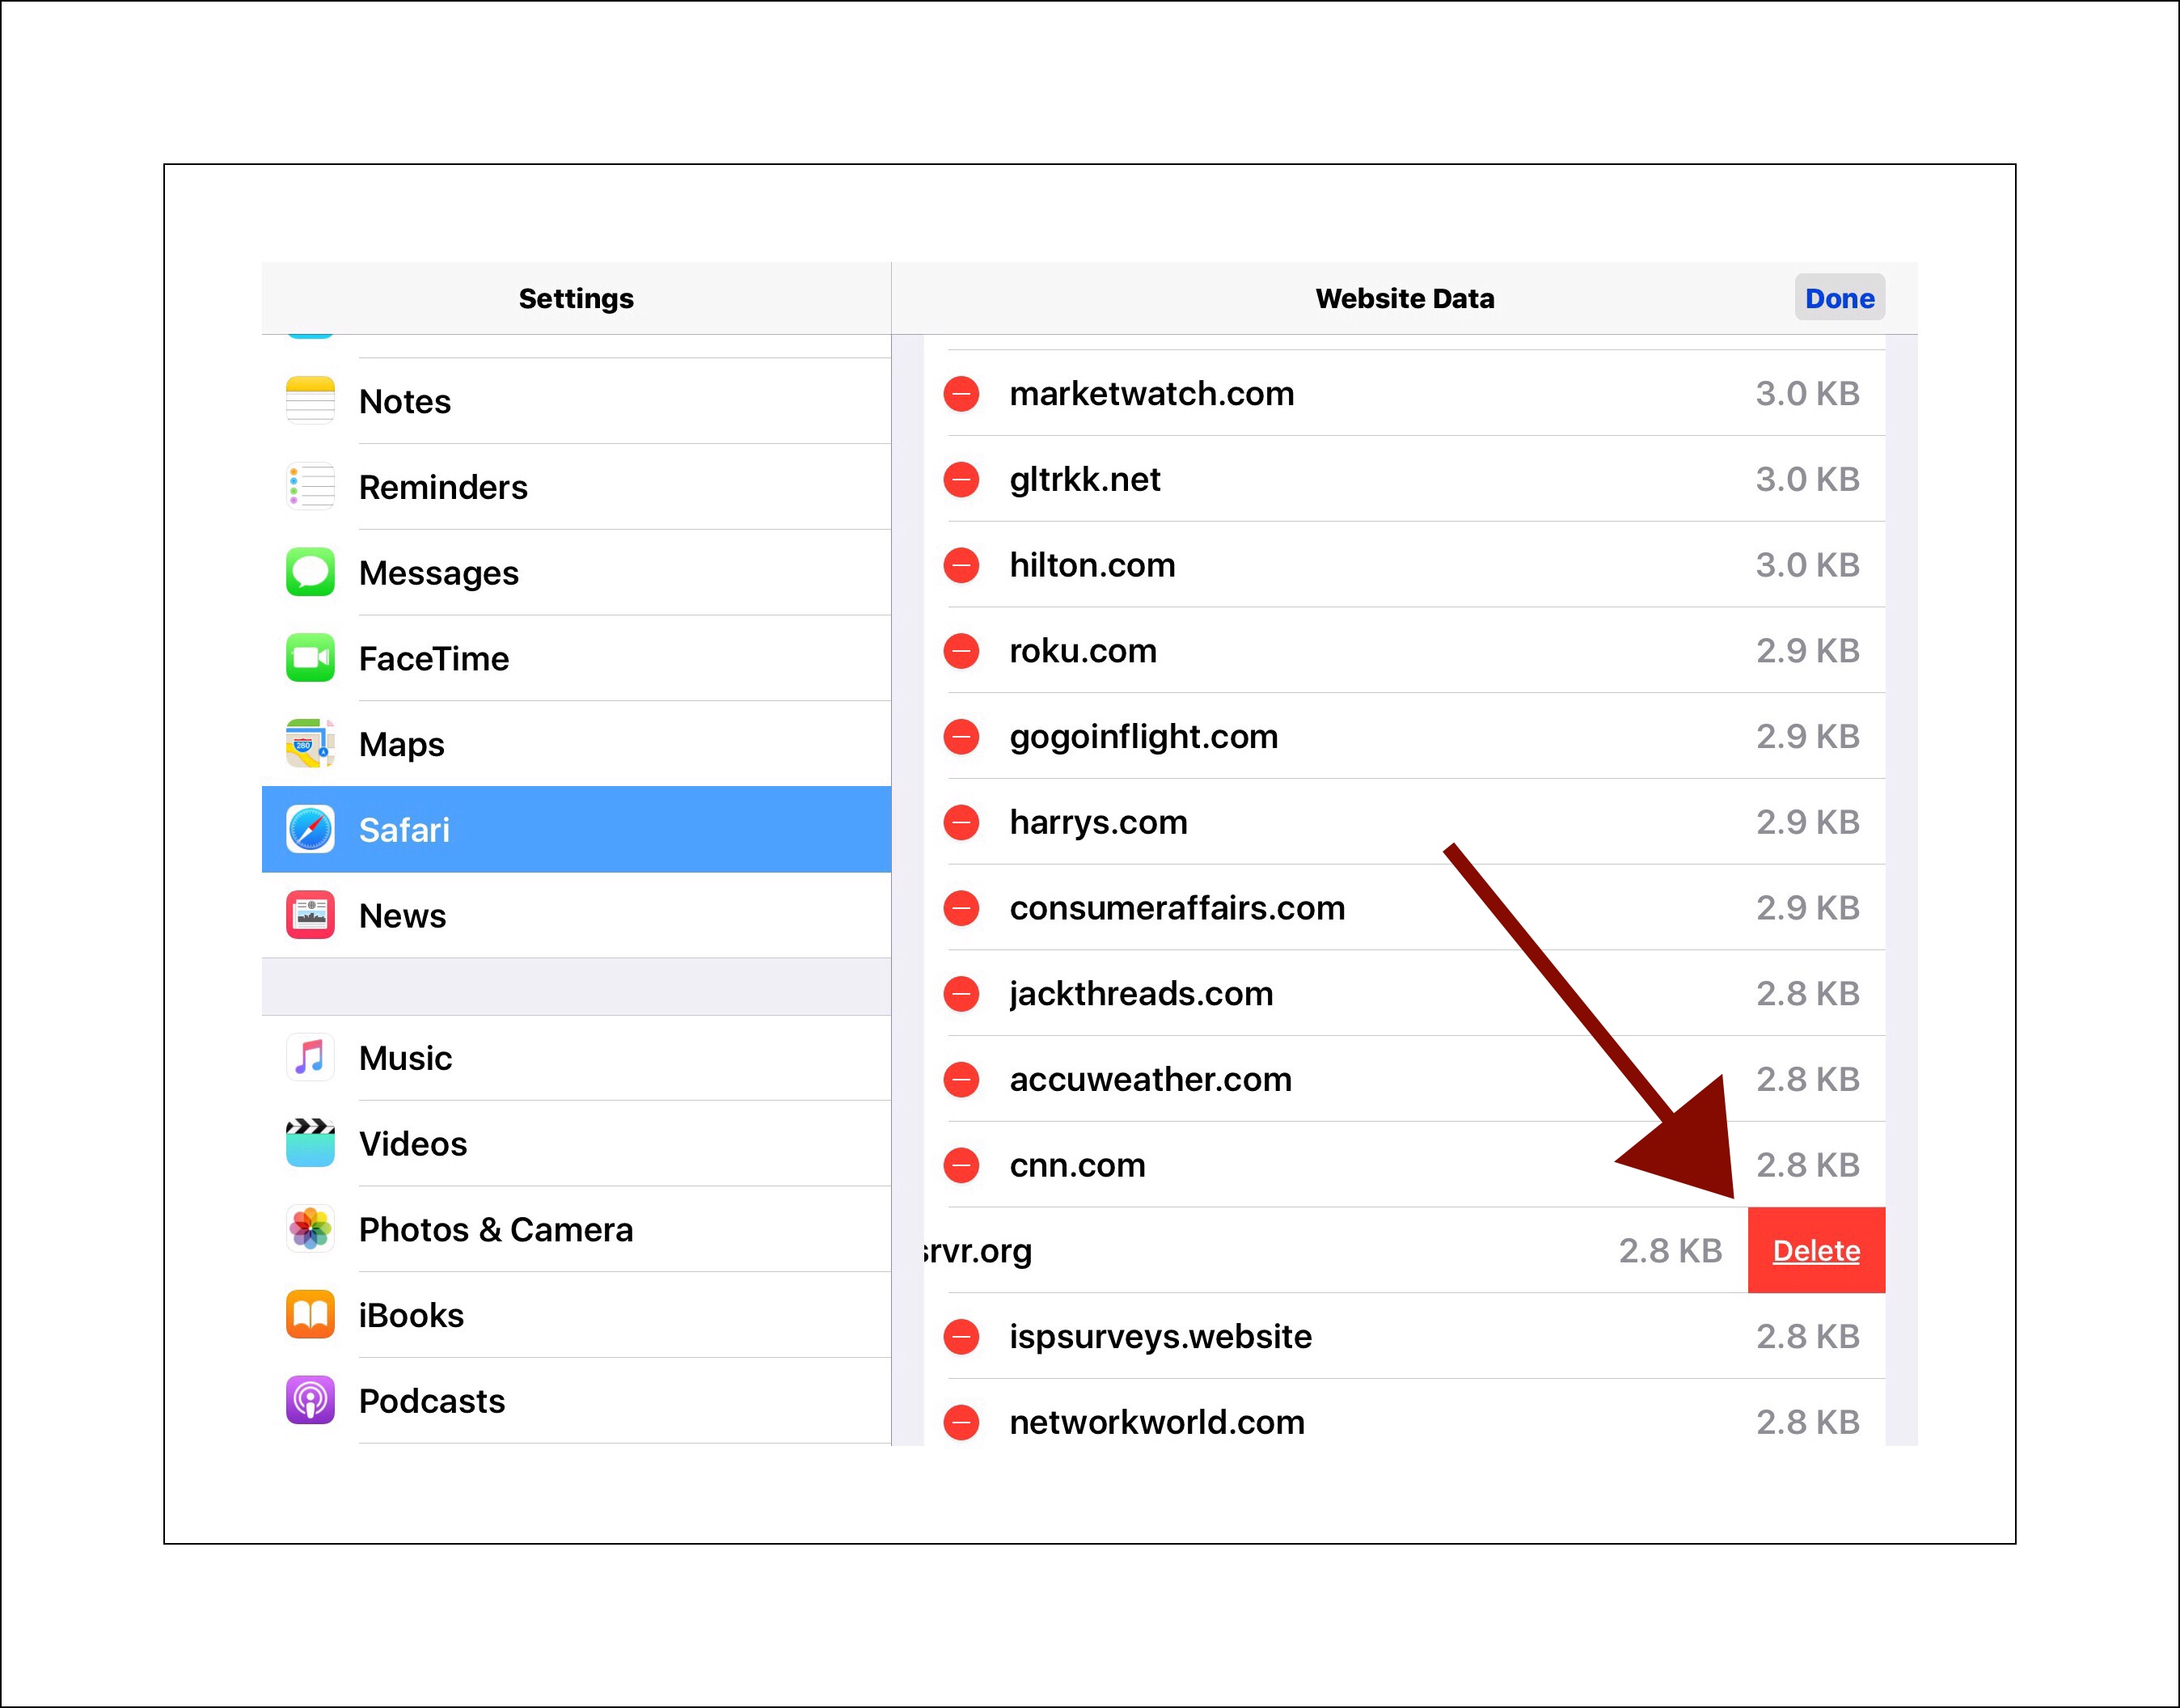Tap the Music note icon
This screenshot has height=1708, width=2180.
click(x=310, y=1058)
